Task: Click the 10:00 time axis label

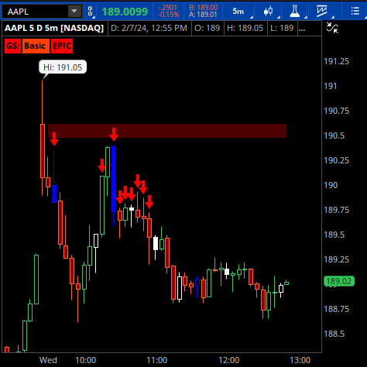Action: pos(86,360)
